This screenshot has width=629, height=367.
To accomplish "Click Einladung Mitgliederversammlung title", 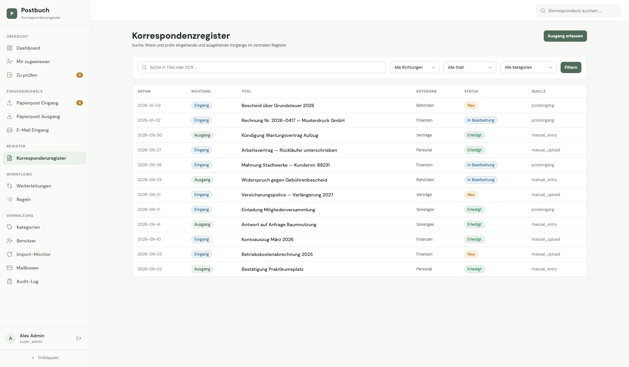I will pos(278,210).
